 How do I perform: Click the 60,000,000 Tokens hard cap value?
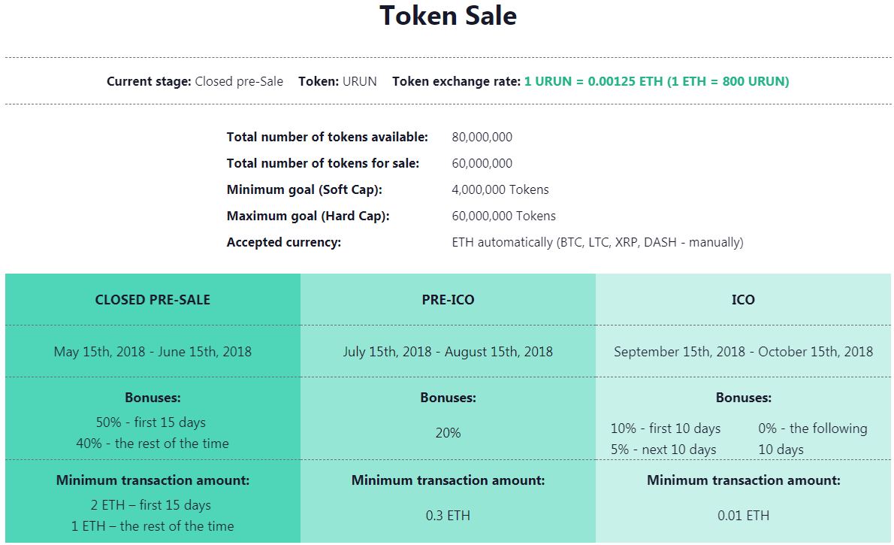503,216
